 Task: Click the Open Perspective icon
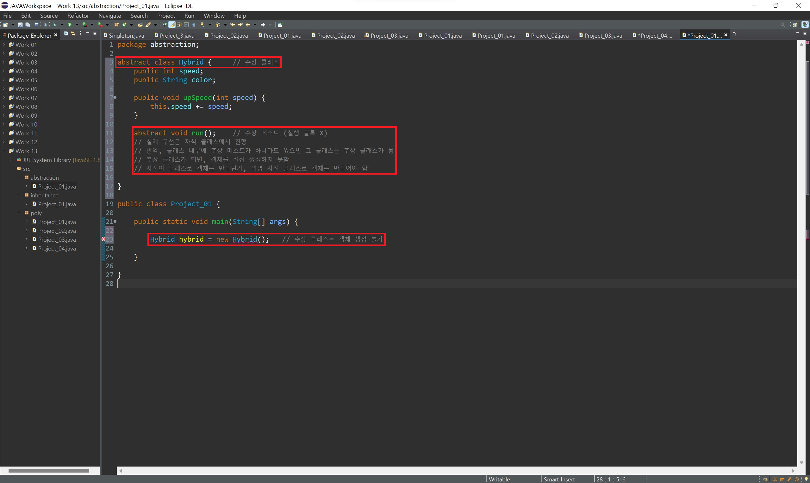click(x=795, y=25)
